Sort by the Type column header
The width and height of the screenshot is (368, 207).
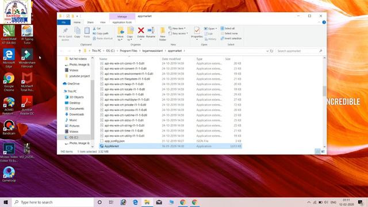200,59
